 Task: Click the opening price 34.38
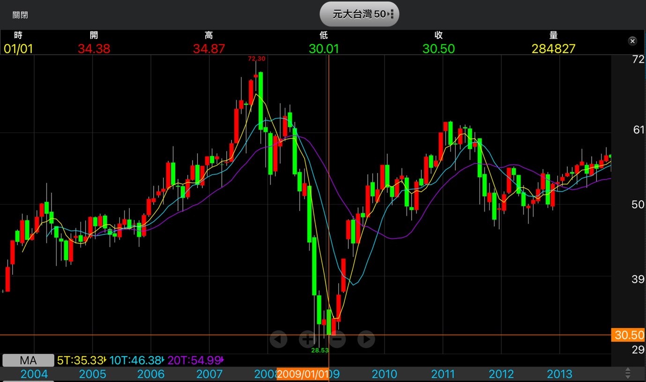pos(94,49)
